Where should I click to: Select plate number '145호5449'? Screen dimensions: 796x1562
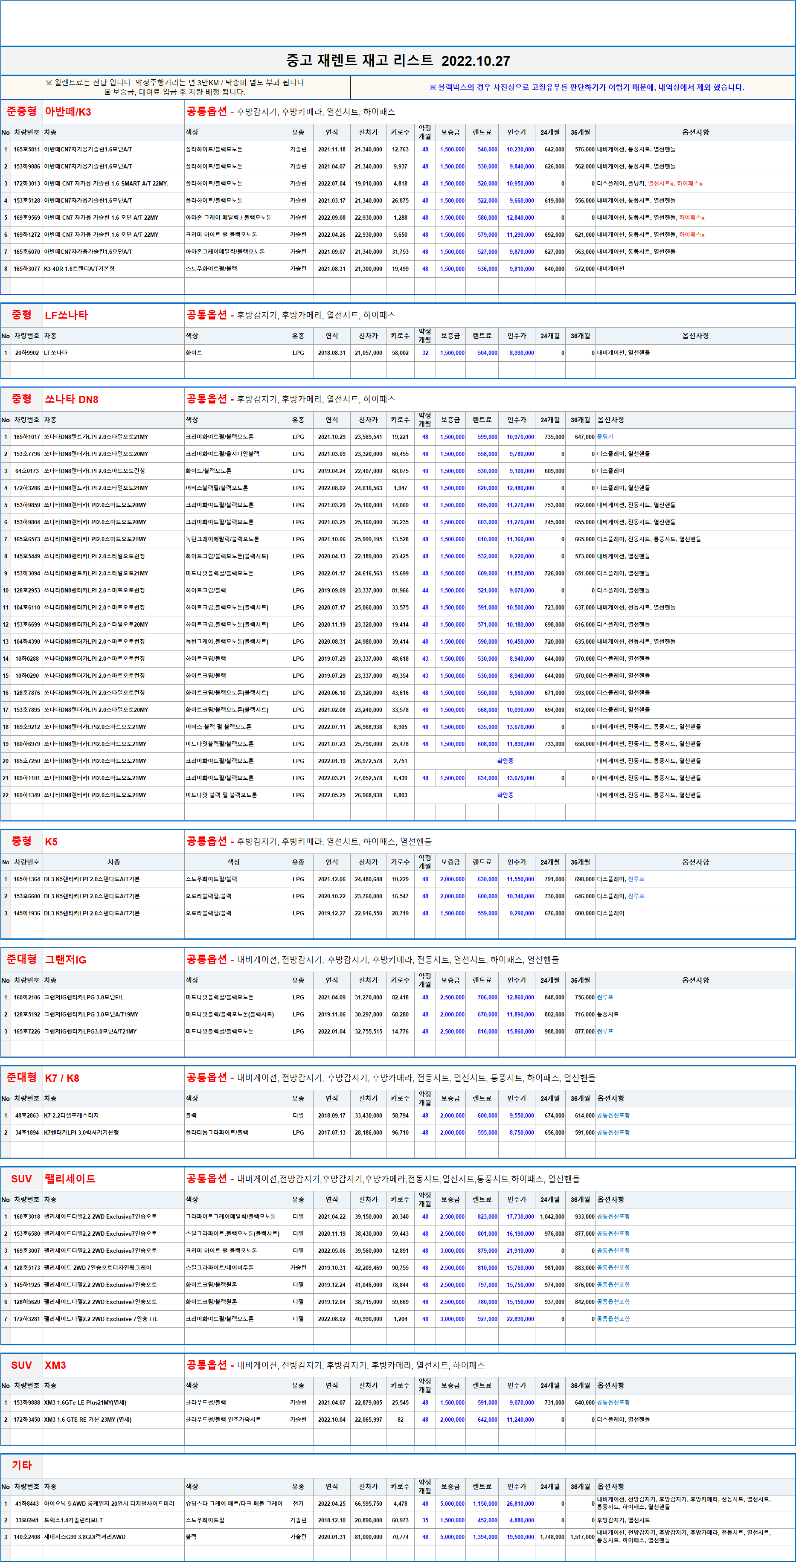tap(27, 556)
